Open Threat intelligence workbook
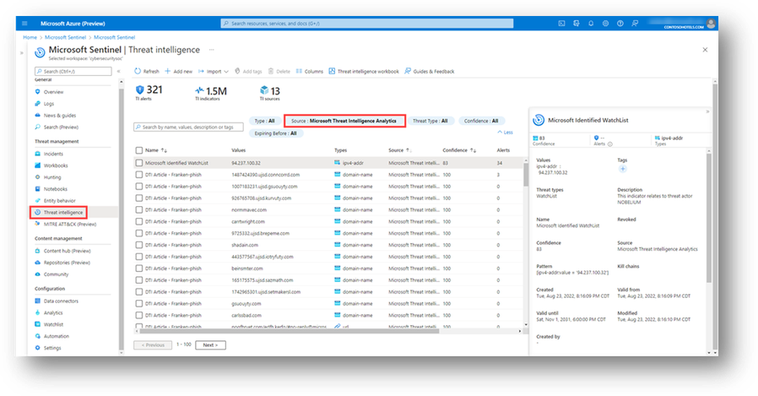758x396 pixels. (364, 71)
